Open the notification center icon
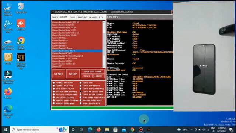Image resolution: width=236 pixels, height=133 pixels. click(231, 130)
